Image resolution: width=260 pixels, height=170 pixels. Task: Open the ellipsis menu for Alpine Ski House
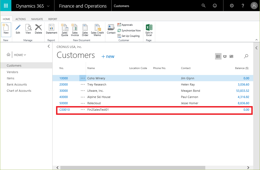(83, 97)
